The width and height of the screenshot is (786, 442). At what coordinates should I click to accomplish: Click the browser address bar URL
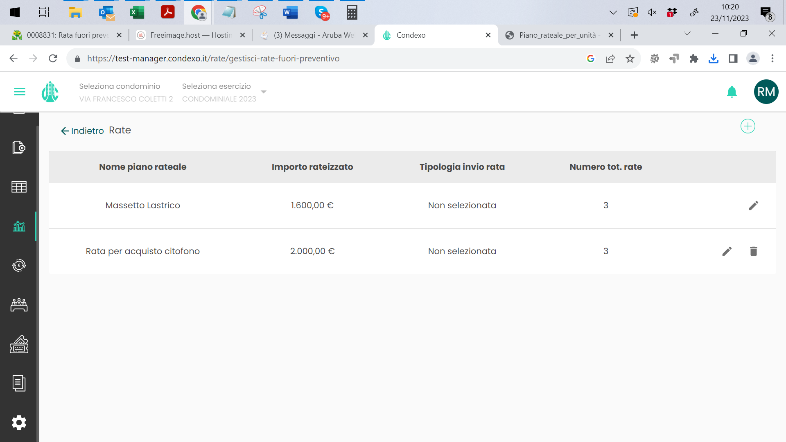coord(213,59)
